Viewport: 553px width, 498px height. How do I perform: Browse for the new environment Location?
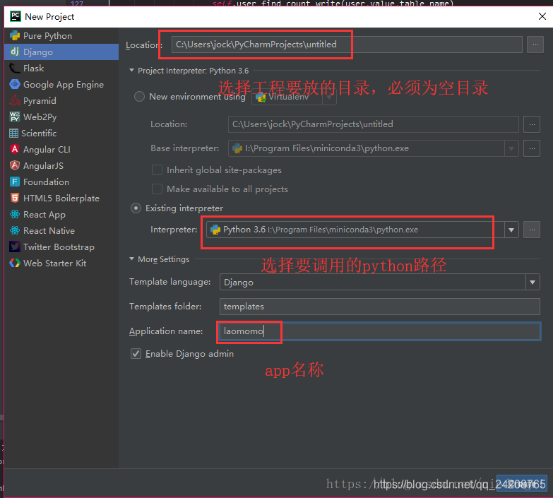[x=532, y=124]
